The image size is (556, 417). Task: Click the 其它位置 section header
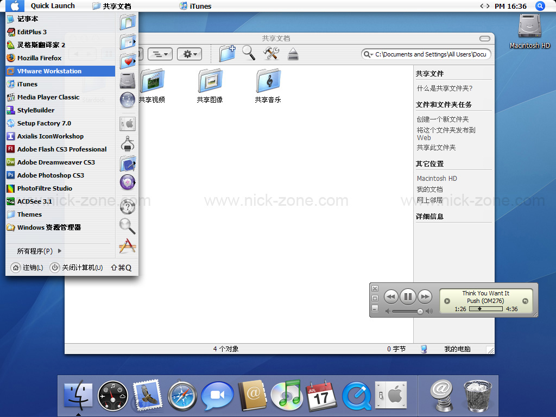pyautogui.click(x=430, y=164)
